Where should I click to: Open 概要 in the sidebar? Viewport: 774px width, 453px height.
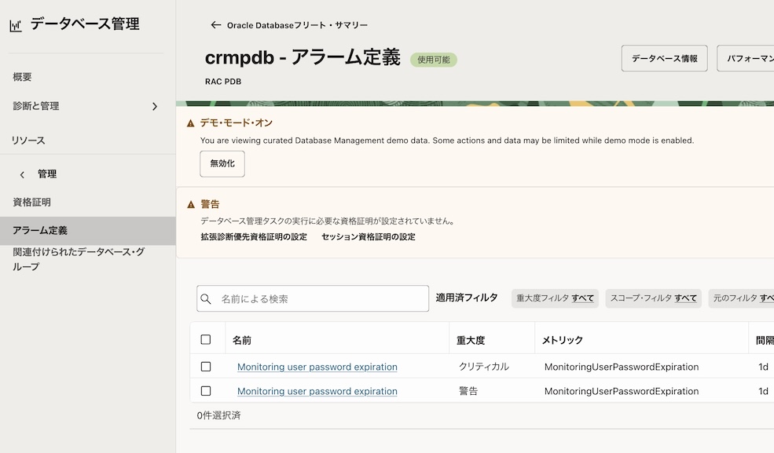22,77
